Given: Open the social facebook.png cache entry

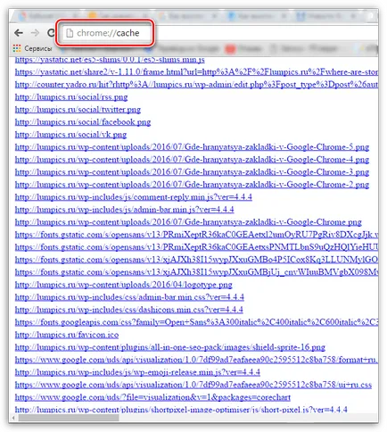Looking at the screenshot, I should coord(83,122).
